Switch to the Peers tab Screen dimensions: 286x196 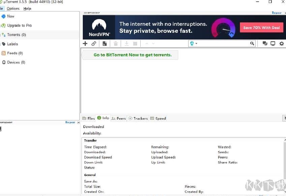coord(119,118)
